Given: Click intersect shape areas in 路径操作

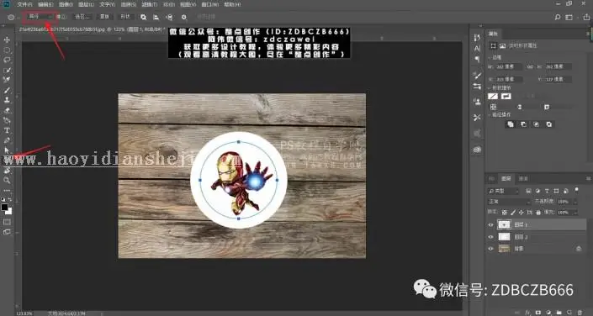Looking at the screenshot, I should point(537,124).
